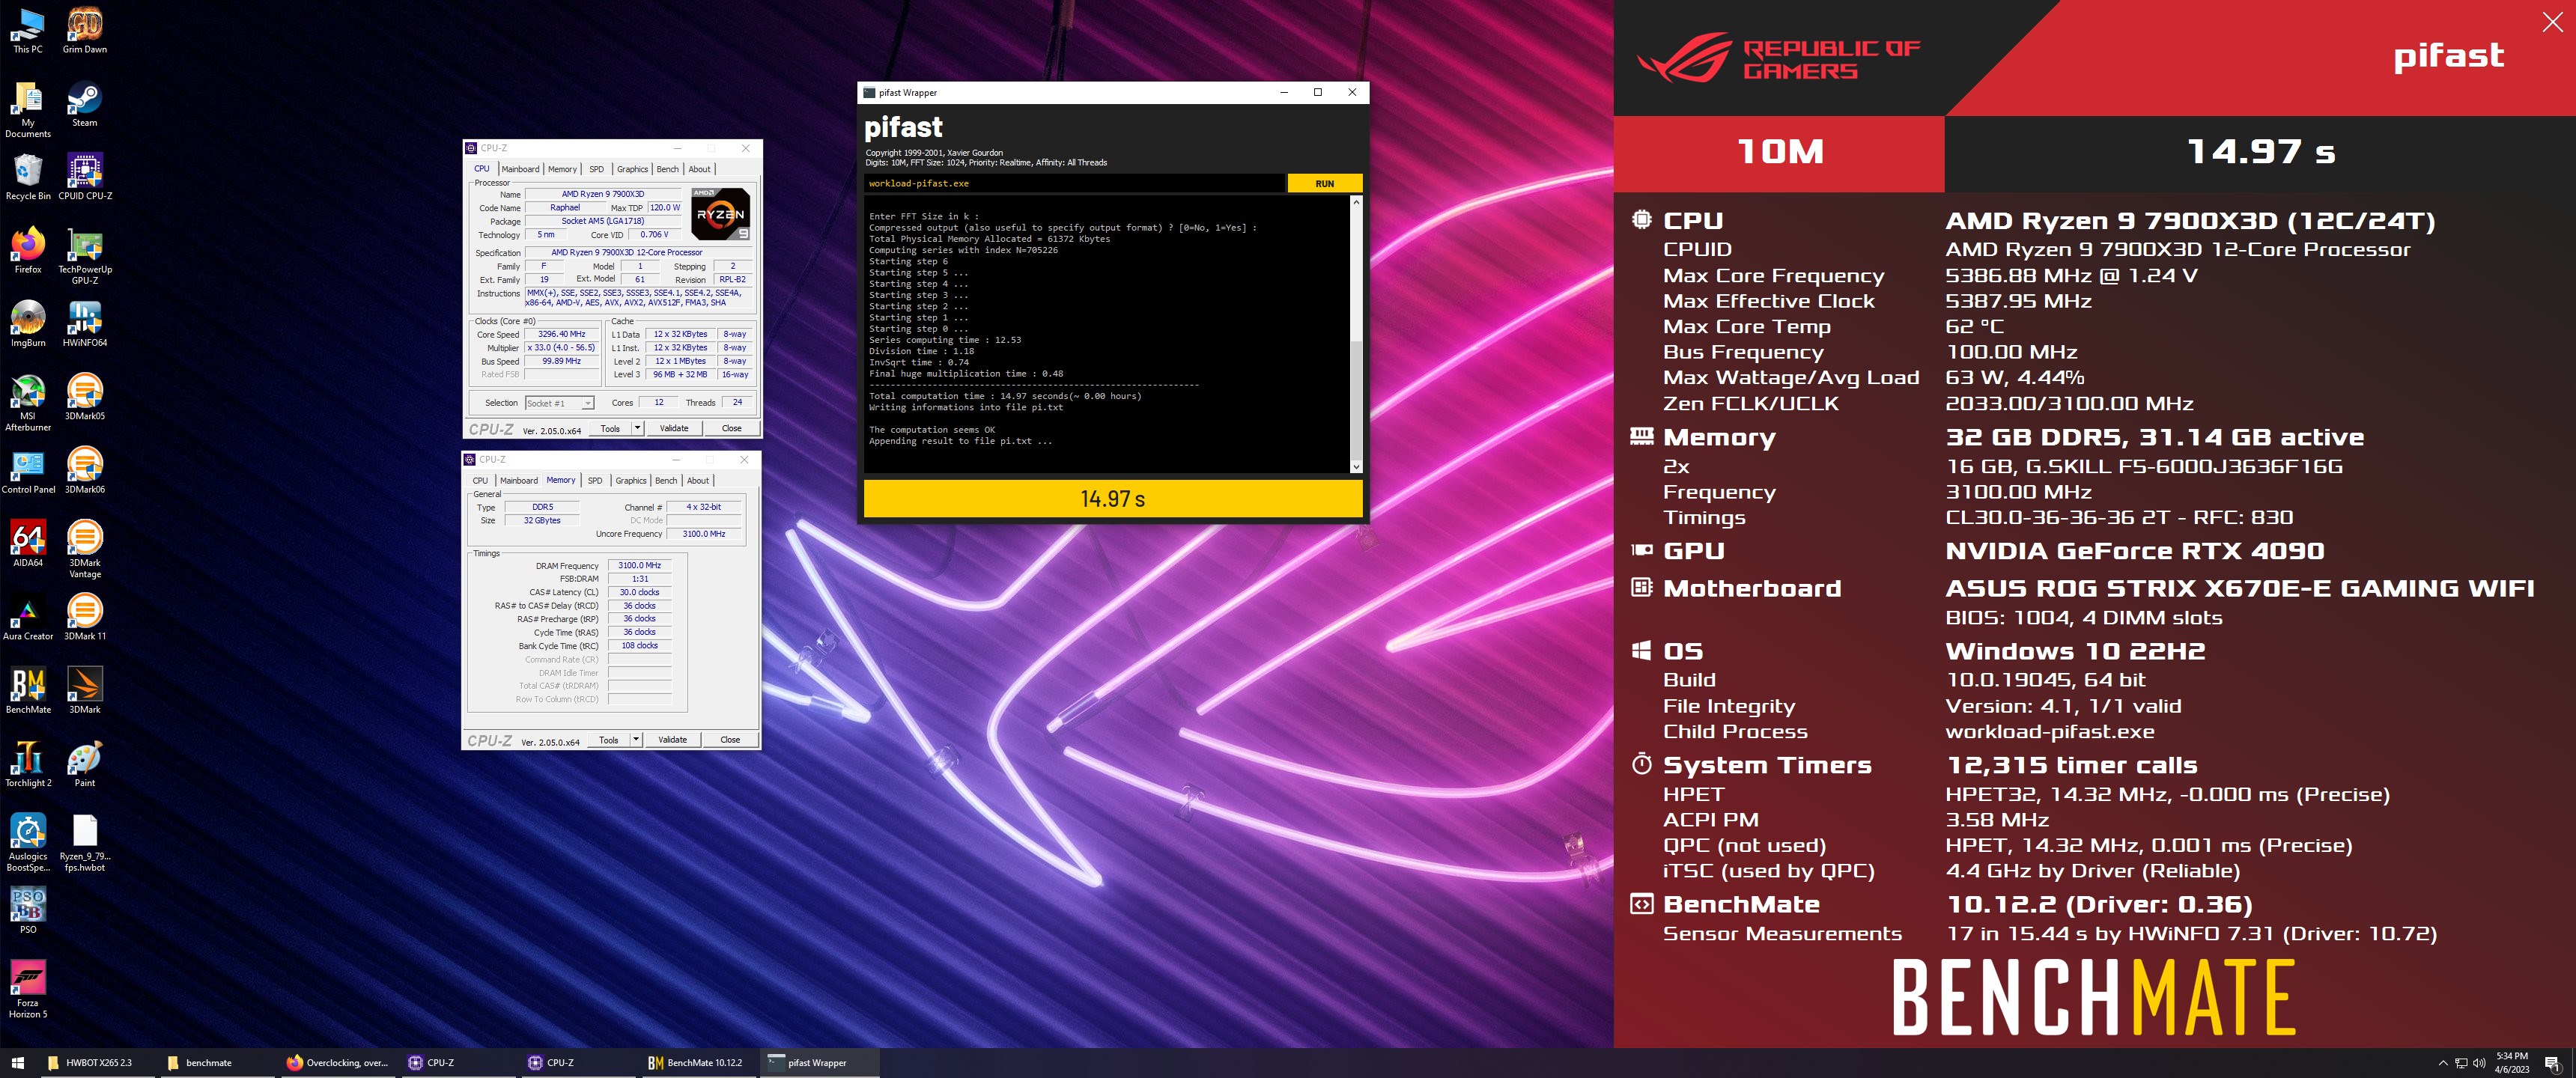
Task: Launch the Steam desktop shortcut
Action: click(x=85, y=104)
